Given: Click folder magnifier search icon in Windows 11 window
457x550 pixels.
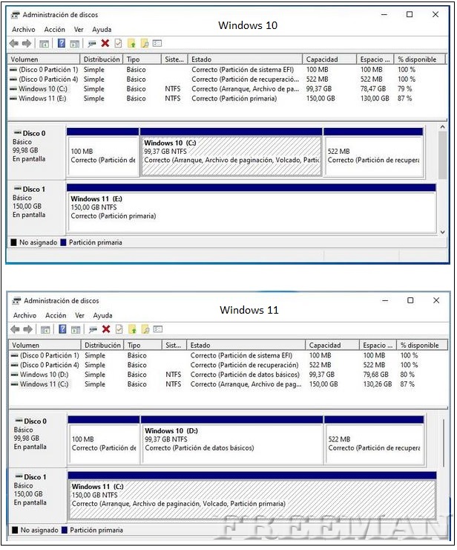Looking at the screenshot, I should [x=145, y=329].
